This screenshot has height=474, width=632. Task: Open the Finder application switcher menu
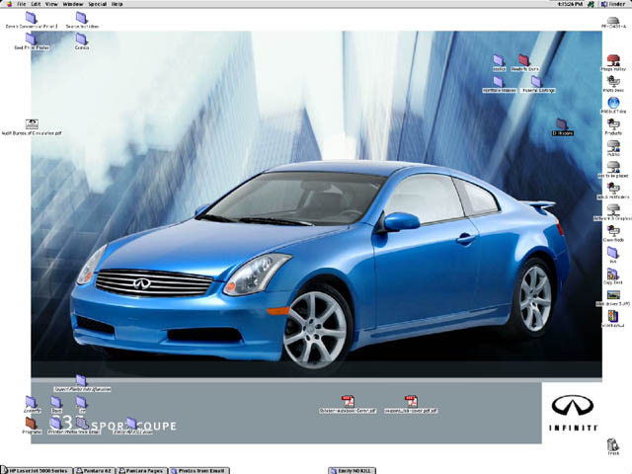click(x=613, y=4)
